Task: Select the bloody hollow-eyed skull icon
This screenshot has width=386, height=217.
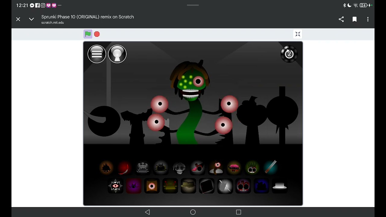Action: click(243, 186)
